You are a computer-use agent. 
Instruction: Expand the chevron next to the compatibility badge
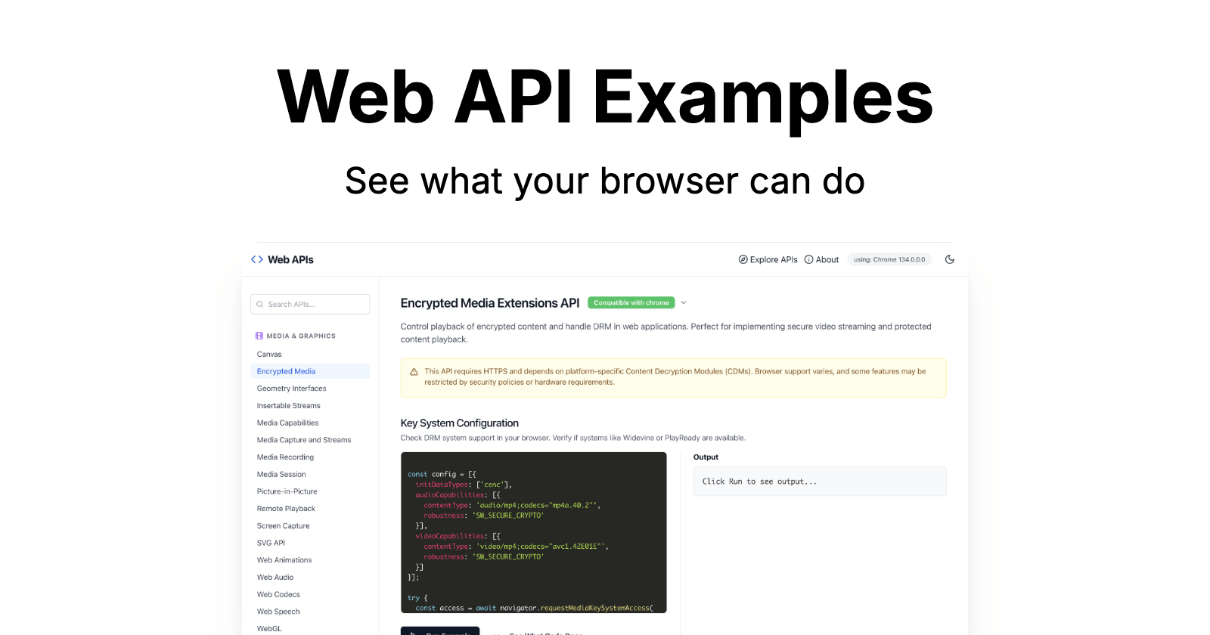[x=684, y=302]
